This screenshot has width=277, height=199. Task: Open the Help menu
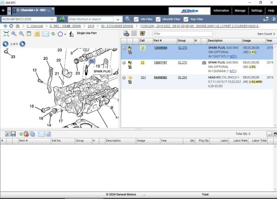[x=271, y=11]
